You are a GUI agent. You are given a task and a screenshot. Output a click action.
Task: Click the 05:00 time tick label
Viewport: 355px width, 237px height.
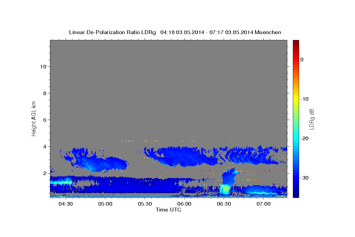click(x=105, y=204)
